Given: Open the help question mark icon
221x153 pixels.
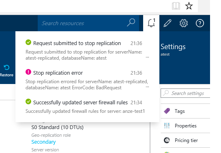Looking at the screenshot, I should click(200, 23).
